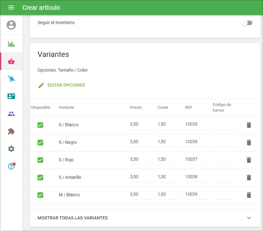
Task: Click the Editar Opciones button
Action: pyautogui.click(x=62, y=85)
